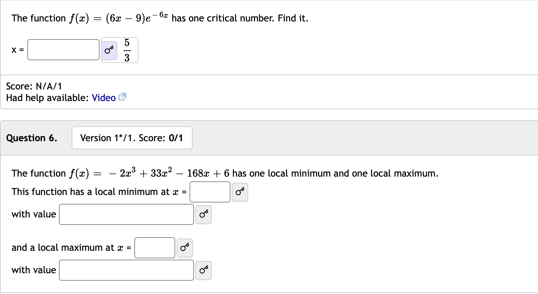
Task: Open the Video help link
Action: point(103,98)
